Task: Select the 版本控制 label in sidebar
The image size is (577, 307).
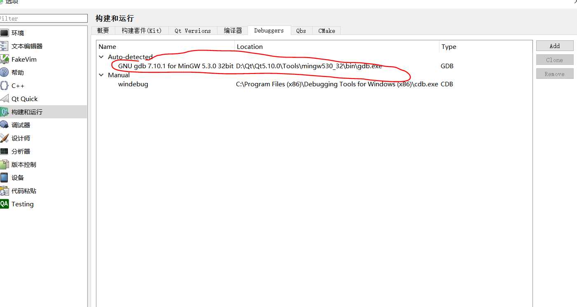Action: click(24, 164)
